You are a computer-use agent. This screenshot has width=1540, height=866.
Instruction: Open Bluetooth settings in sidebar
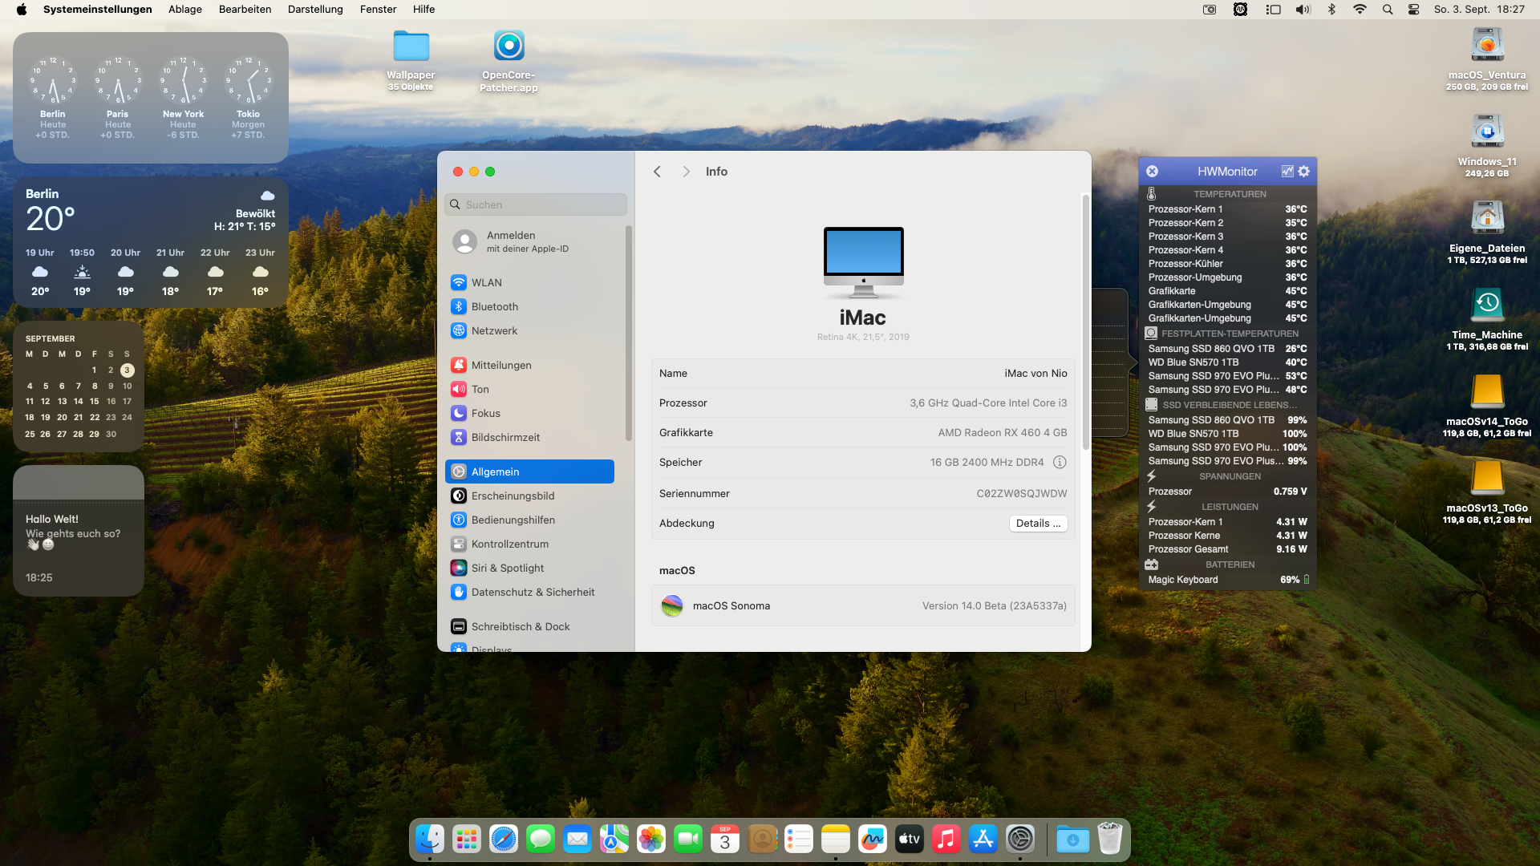pos(529,306)
